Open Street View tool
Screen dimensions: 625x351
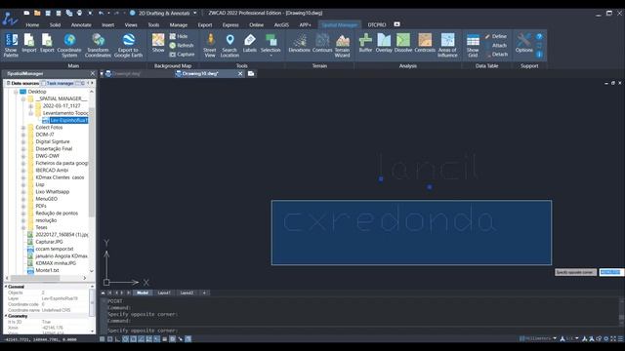click(210, 45)
